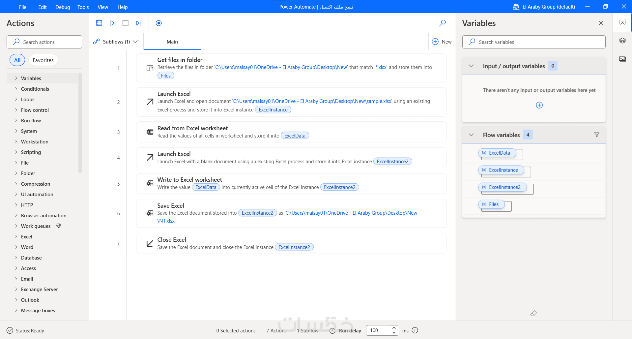Open the variables pane curly-braces icon
This screenshot has height=339, width=632.
click(622, 22)
